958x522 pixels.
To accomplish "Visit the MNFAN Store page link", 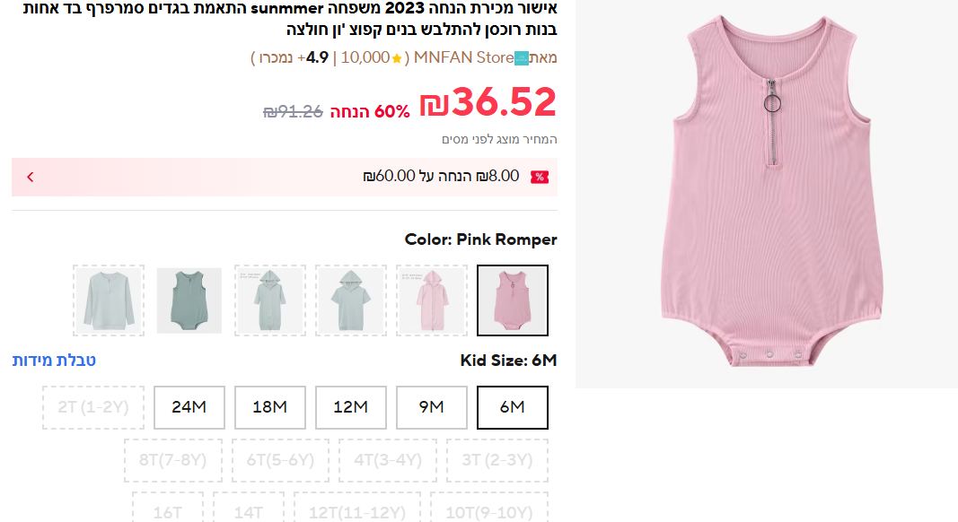I will [463, 58].
